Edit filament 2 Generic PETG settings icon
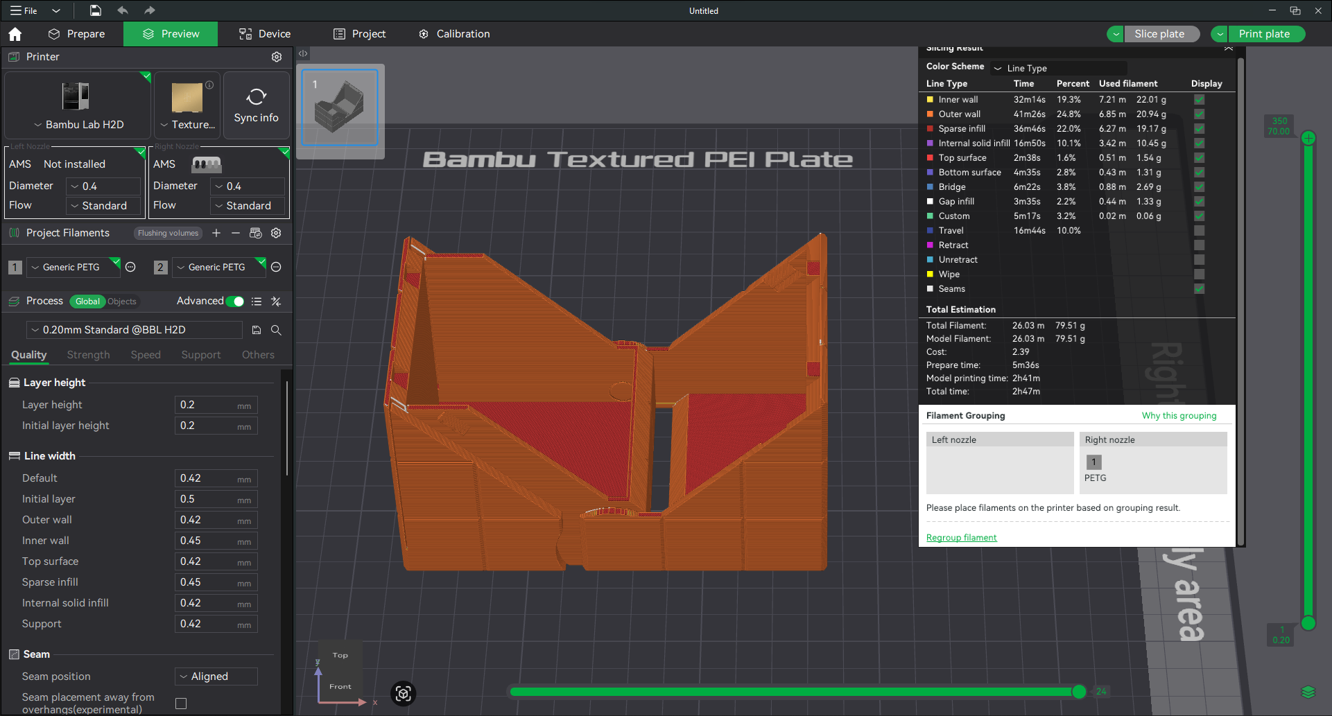This screenshot has width=1332, height=716. click(x=276, y=267)
